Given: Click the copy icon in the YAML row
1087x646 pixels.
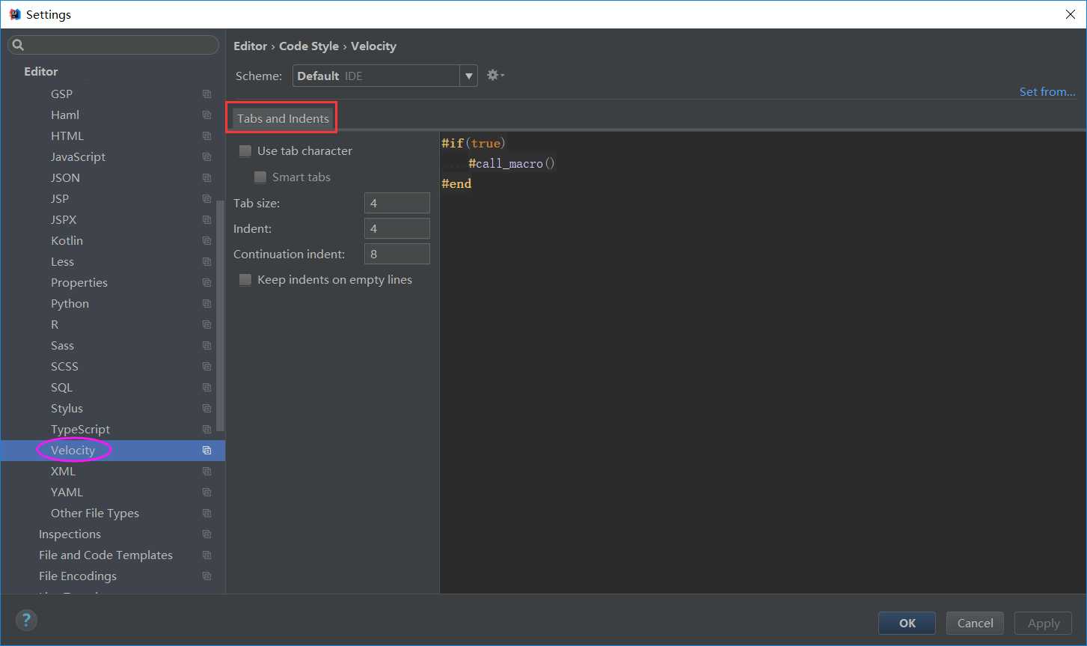Looking at the screenshot, I should 207,493.
